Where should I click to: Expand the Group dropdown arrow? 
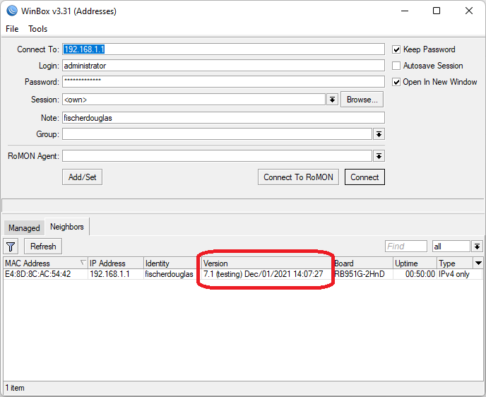(379, 134)
